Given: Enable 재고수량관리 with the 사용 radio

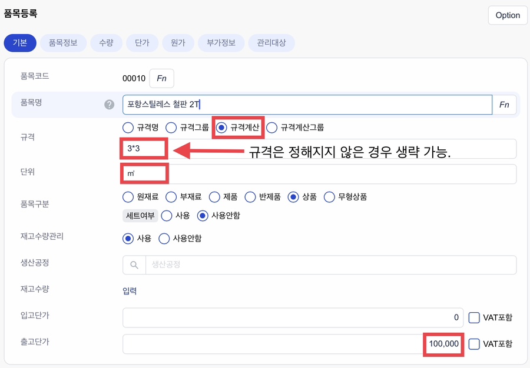Looking at the screenshot, I should click(x=128, y=239).
